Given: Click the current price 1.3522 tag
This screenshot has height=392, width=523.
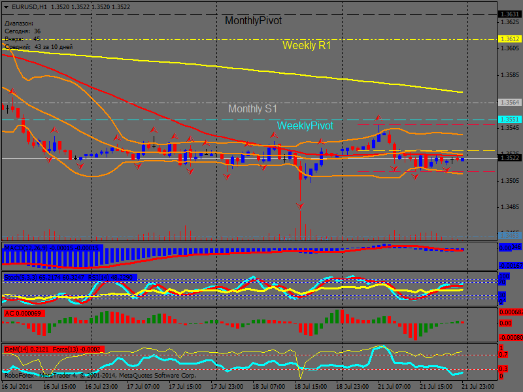Looking at the screenshot, I should coord(510,158).
